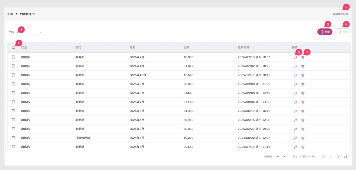
Task: Edit the 2025年6月 record
Action: click(295, 111)
